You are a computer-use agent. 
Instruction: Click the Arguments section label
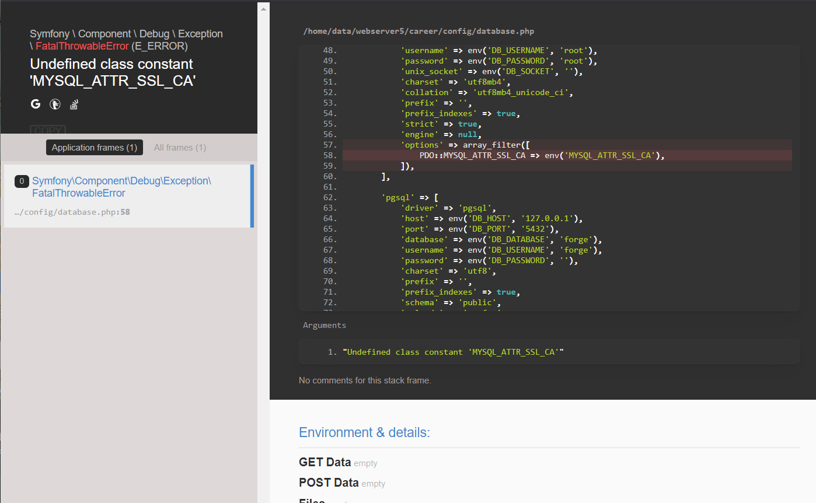(324, 325)
